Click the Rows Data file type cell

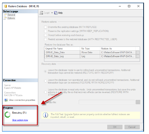coord(90,52)
